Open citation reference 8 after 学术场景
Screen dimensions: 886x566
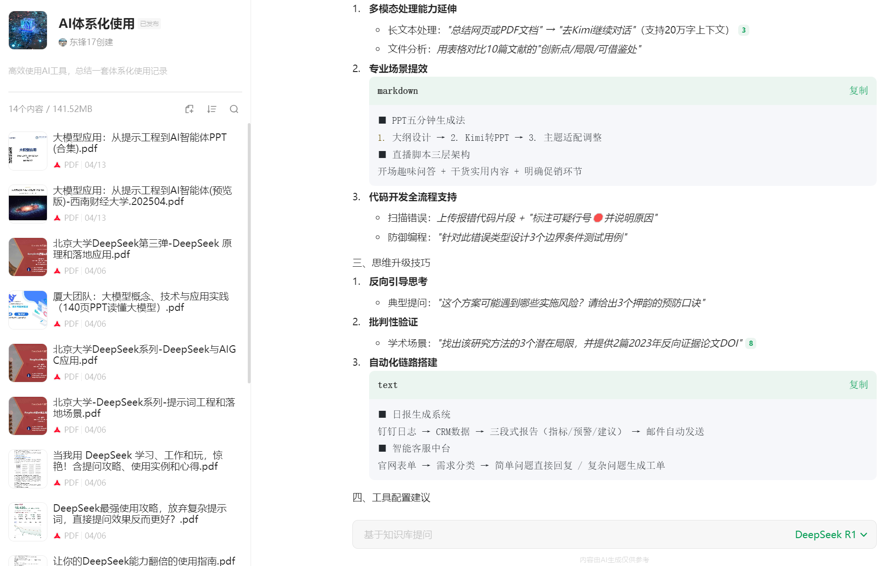[x=751, y=343]
